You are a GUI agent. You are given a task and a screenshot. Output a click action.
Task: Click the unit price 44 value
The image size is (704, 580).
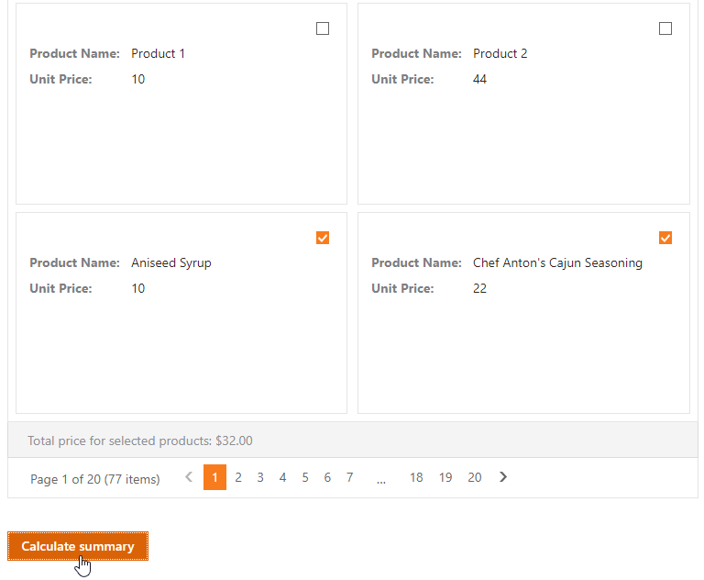479,79
